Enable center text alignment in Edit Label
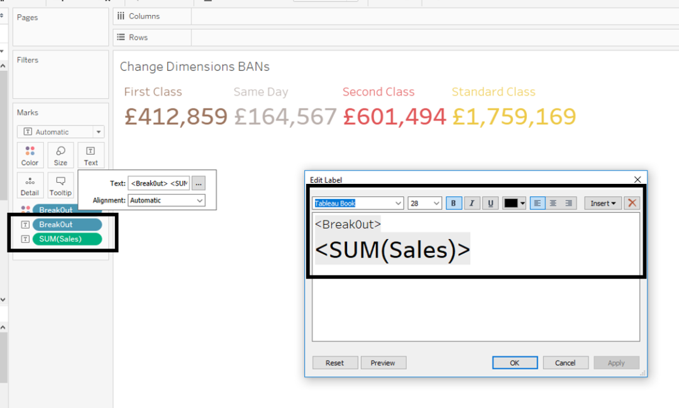The height and width of the screenshot is (408, 679). (x=553, y=203)
